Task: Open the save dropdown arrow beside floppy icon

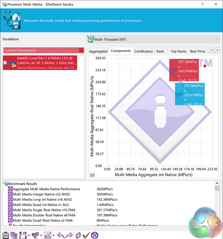Action: click(x=29, y=235)
